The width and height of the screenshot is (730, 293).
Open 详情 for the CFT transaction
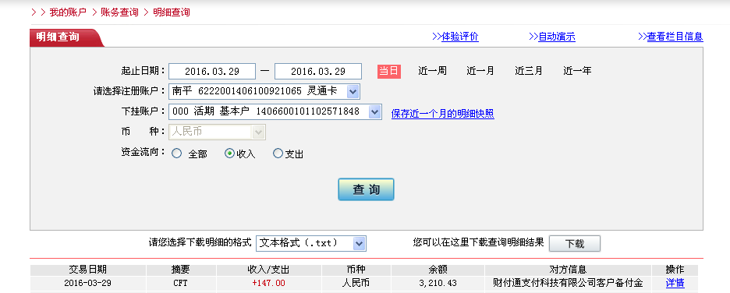click(x=675, y=283)
